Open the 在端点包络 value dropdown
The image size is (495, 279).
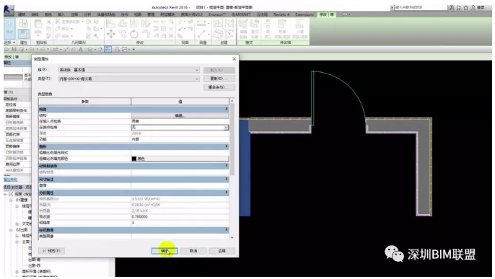tap(226, 128)
